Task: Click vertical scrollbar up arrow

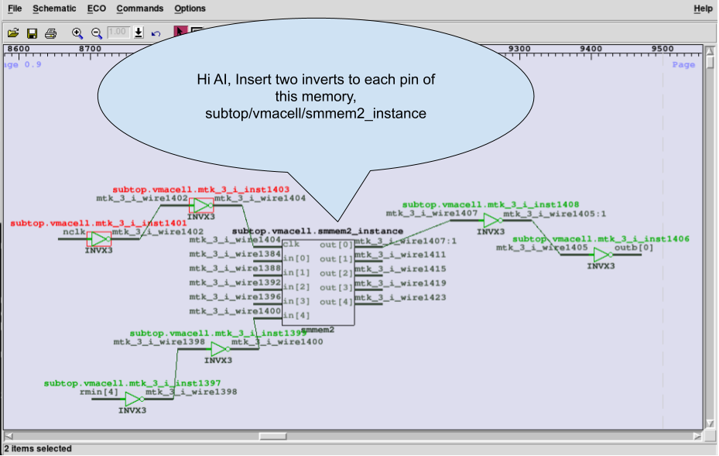Action: (x=710, y=50)
